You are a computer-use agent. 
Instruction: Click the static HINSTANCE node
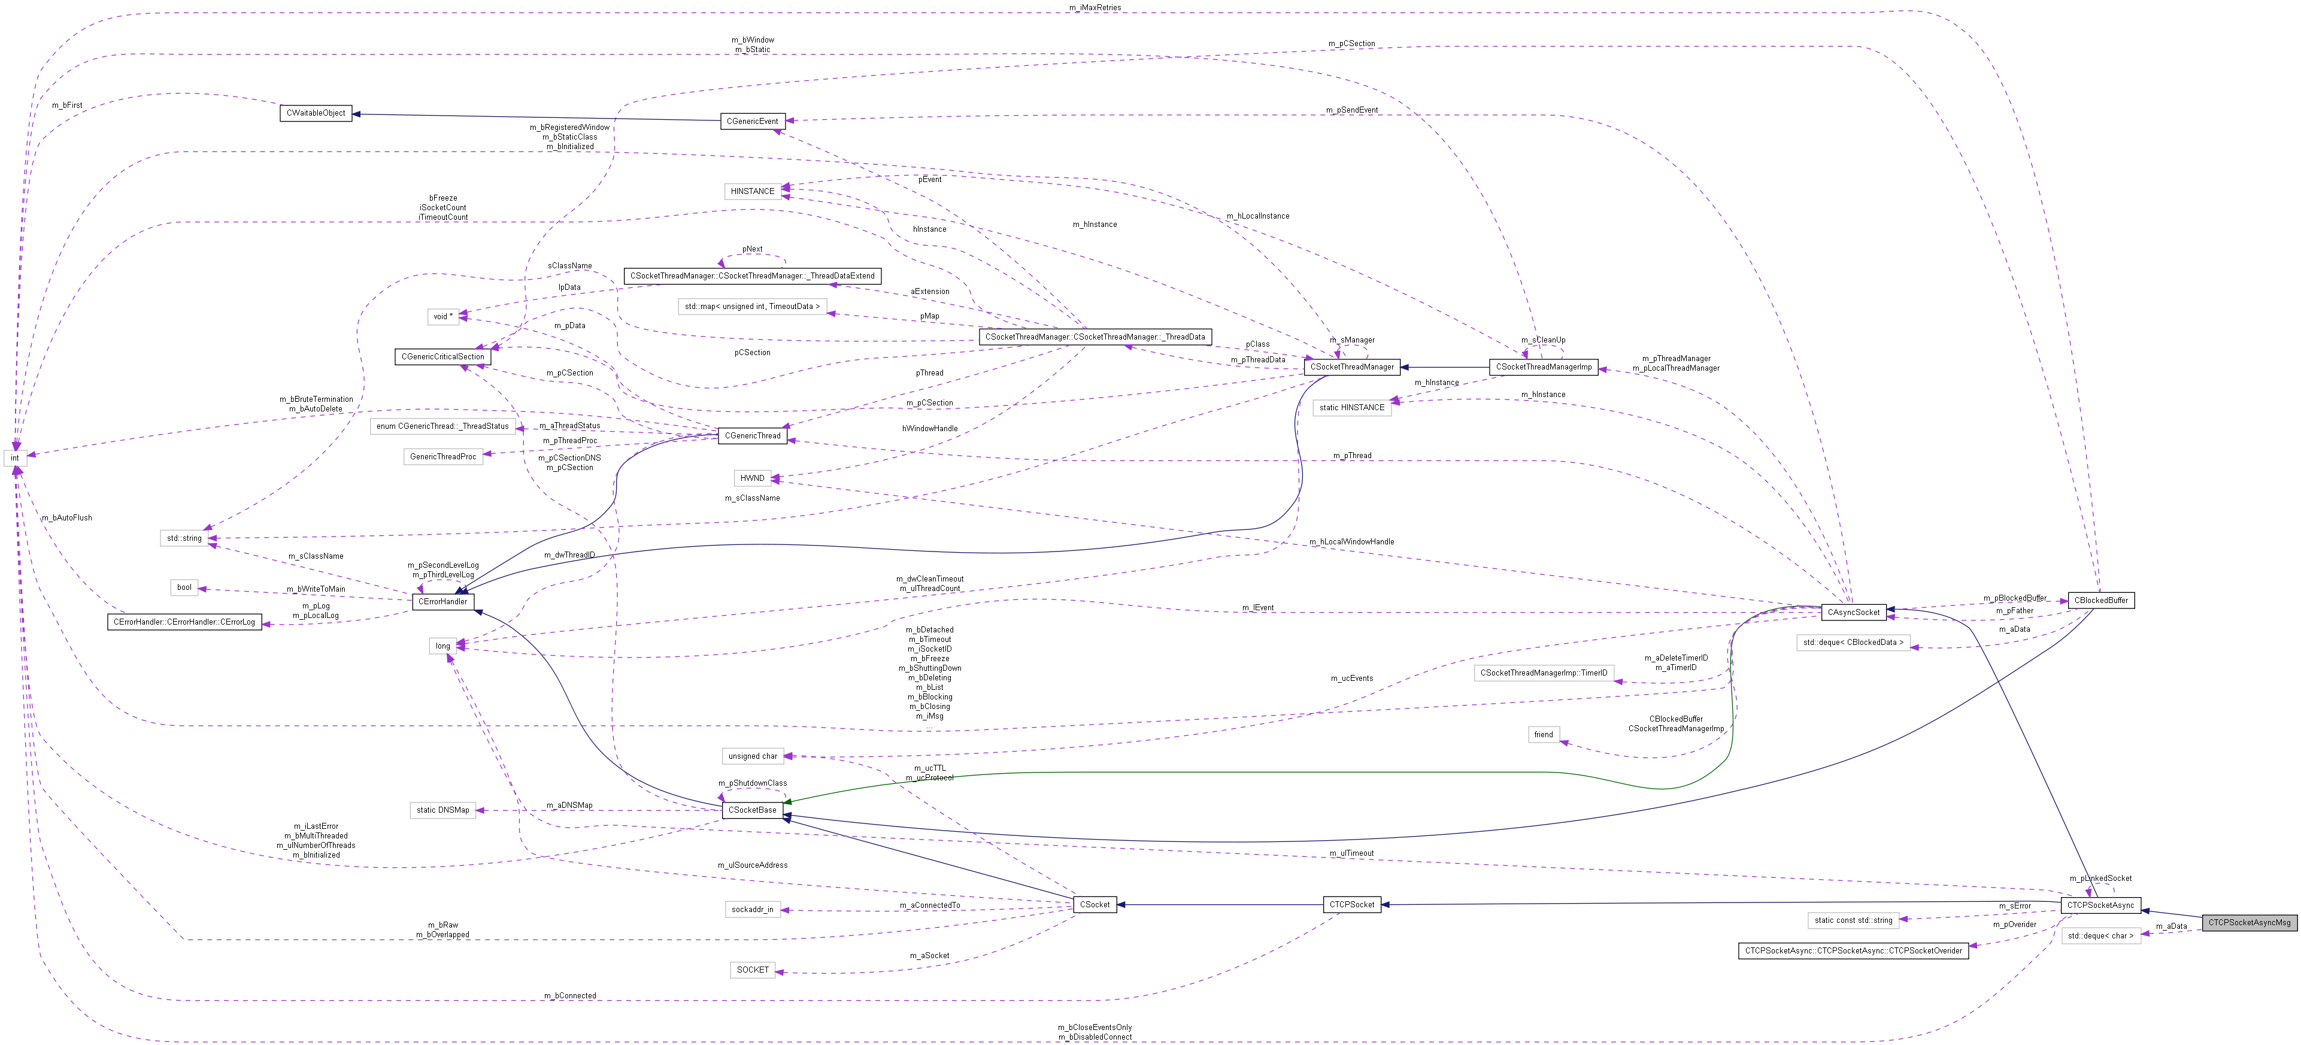1351,407
